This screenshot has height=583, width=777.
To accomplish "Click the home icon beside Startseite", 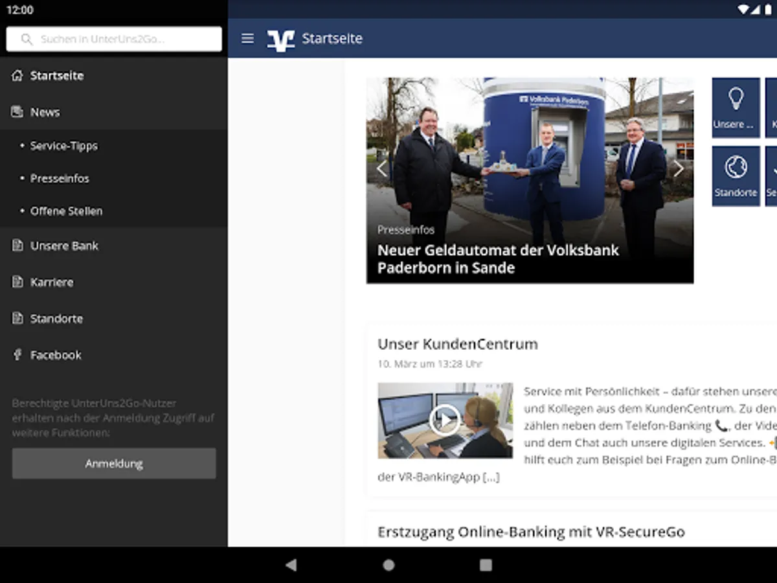I will point(17,75).
